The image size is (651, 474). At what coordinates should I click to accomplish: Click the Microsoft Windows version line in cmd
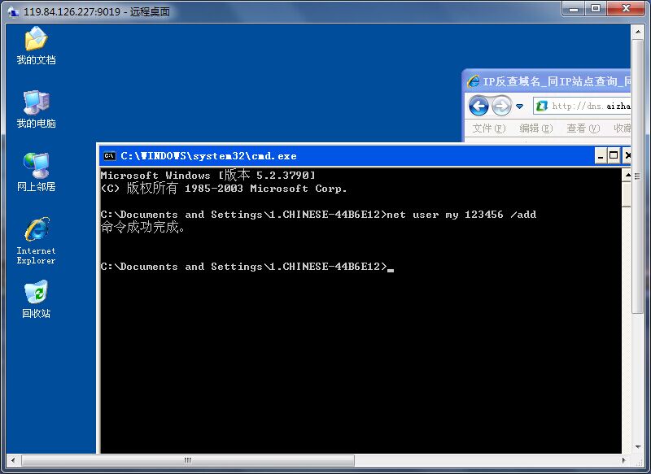[x=208, y=176]
